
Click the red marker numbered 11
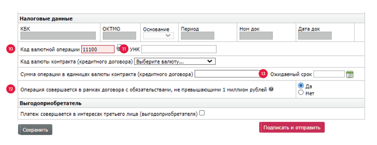(x=125, y=49)
